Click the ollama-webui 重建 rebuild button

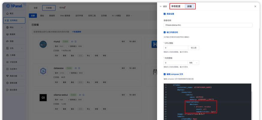point(64,109)
